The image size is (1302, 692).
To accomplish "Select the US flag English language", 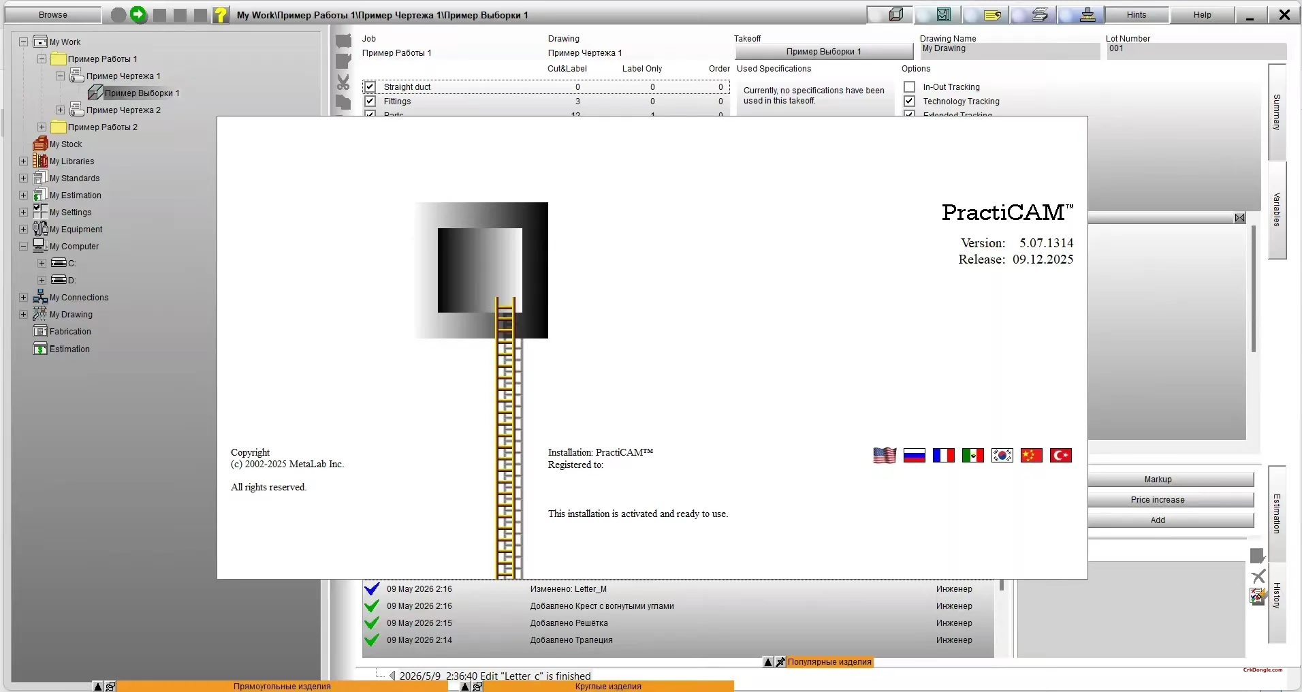I will click(x=885, y=455).
